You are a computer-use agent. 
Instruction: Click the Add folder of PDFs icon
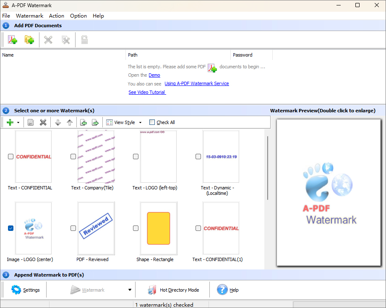click(29, 39)
